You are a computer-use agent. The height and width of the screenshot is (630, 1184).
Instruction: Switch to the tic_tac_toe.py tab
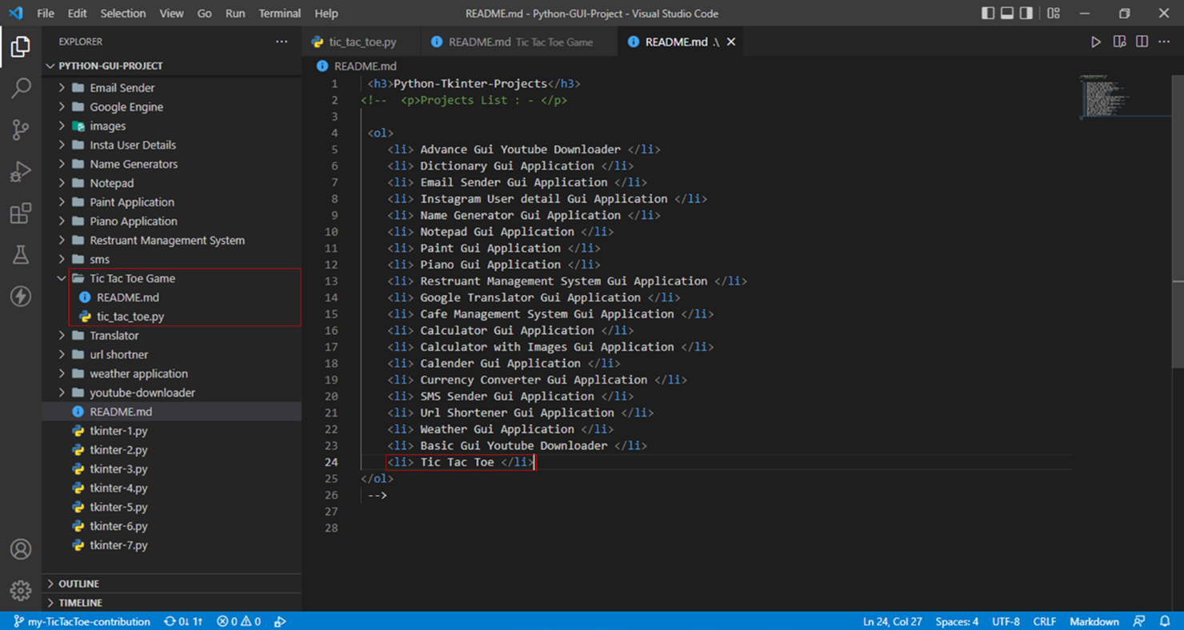(x=362, y=42)
